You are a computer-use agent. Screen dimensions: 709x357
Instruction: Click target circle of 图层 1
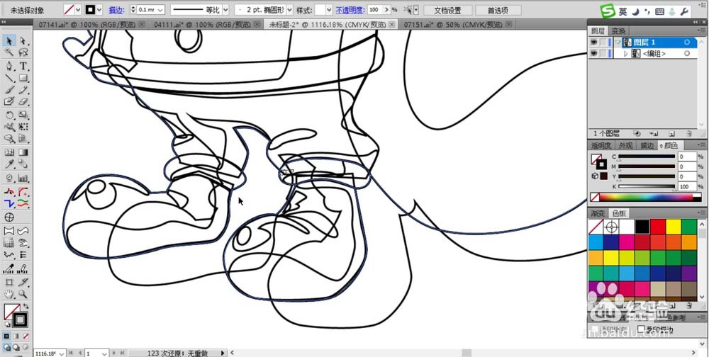[687, 42]
